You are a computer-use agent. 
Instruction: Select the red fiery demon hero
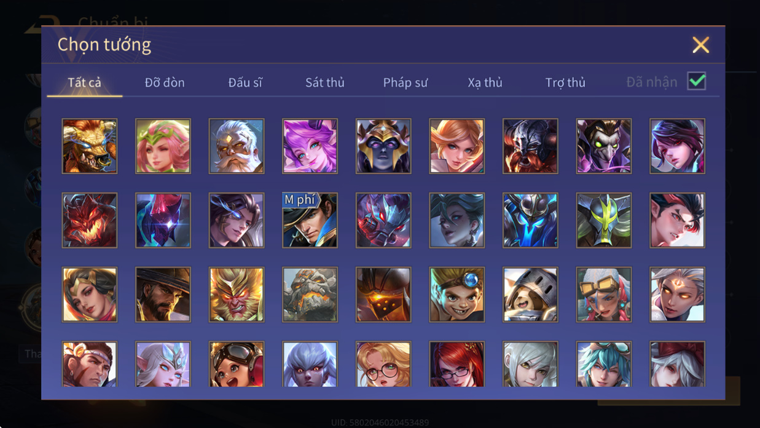pyautogui.click(x=89, y=220)
